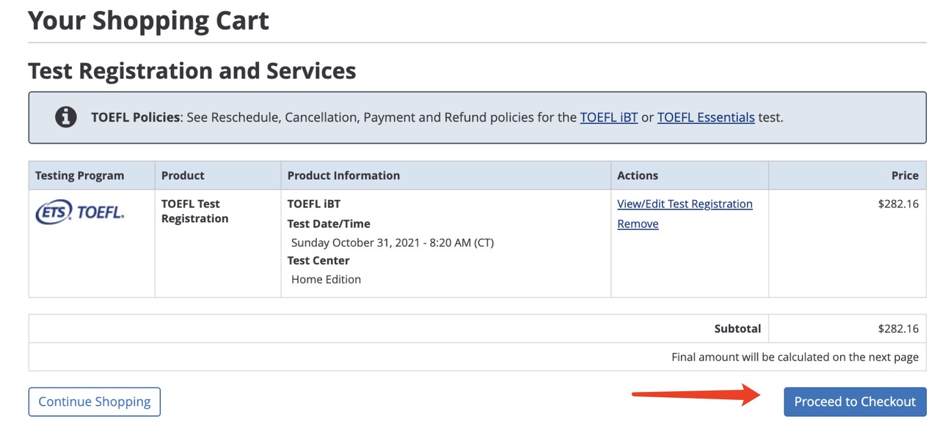
Task: Open the TOEFL Essentials policies link
Action: pyautogui.click(x=705, y=117)
